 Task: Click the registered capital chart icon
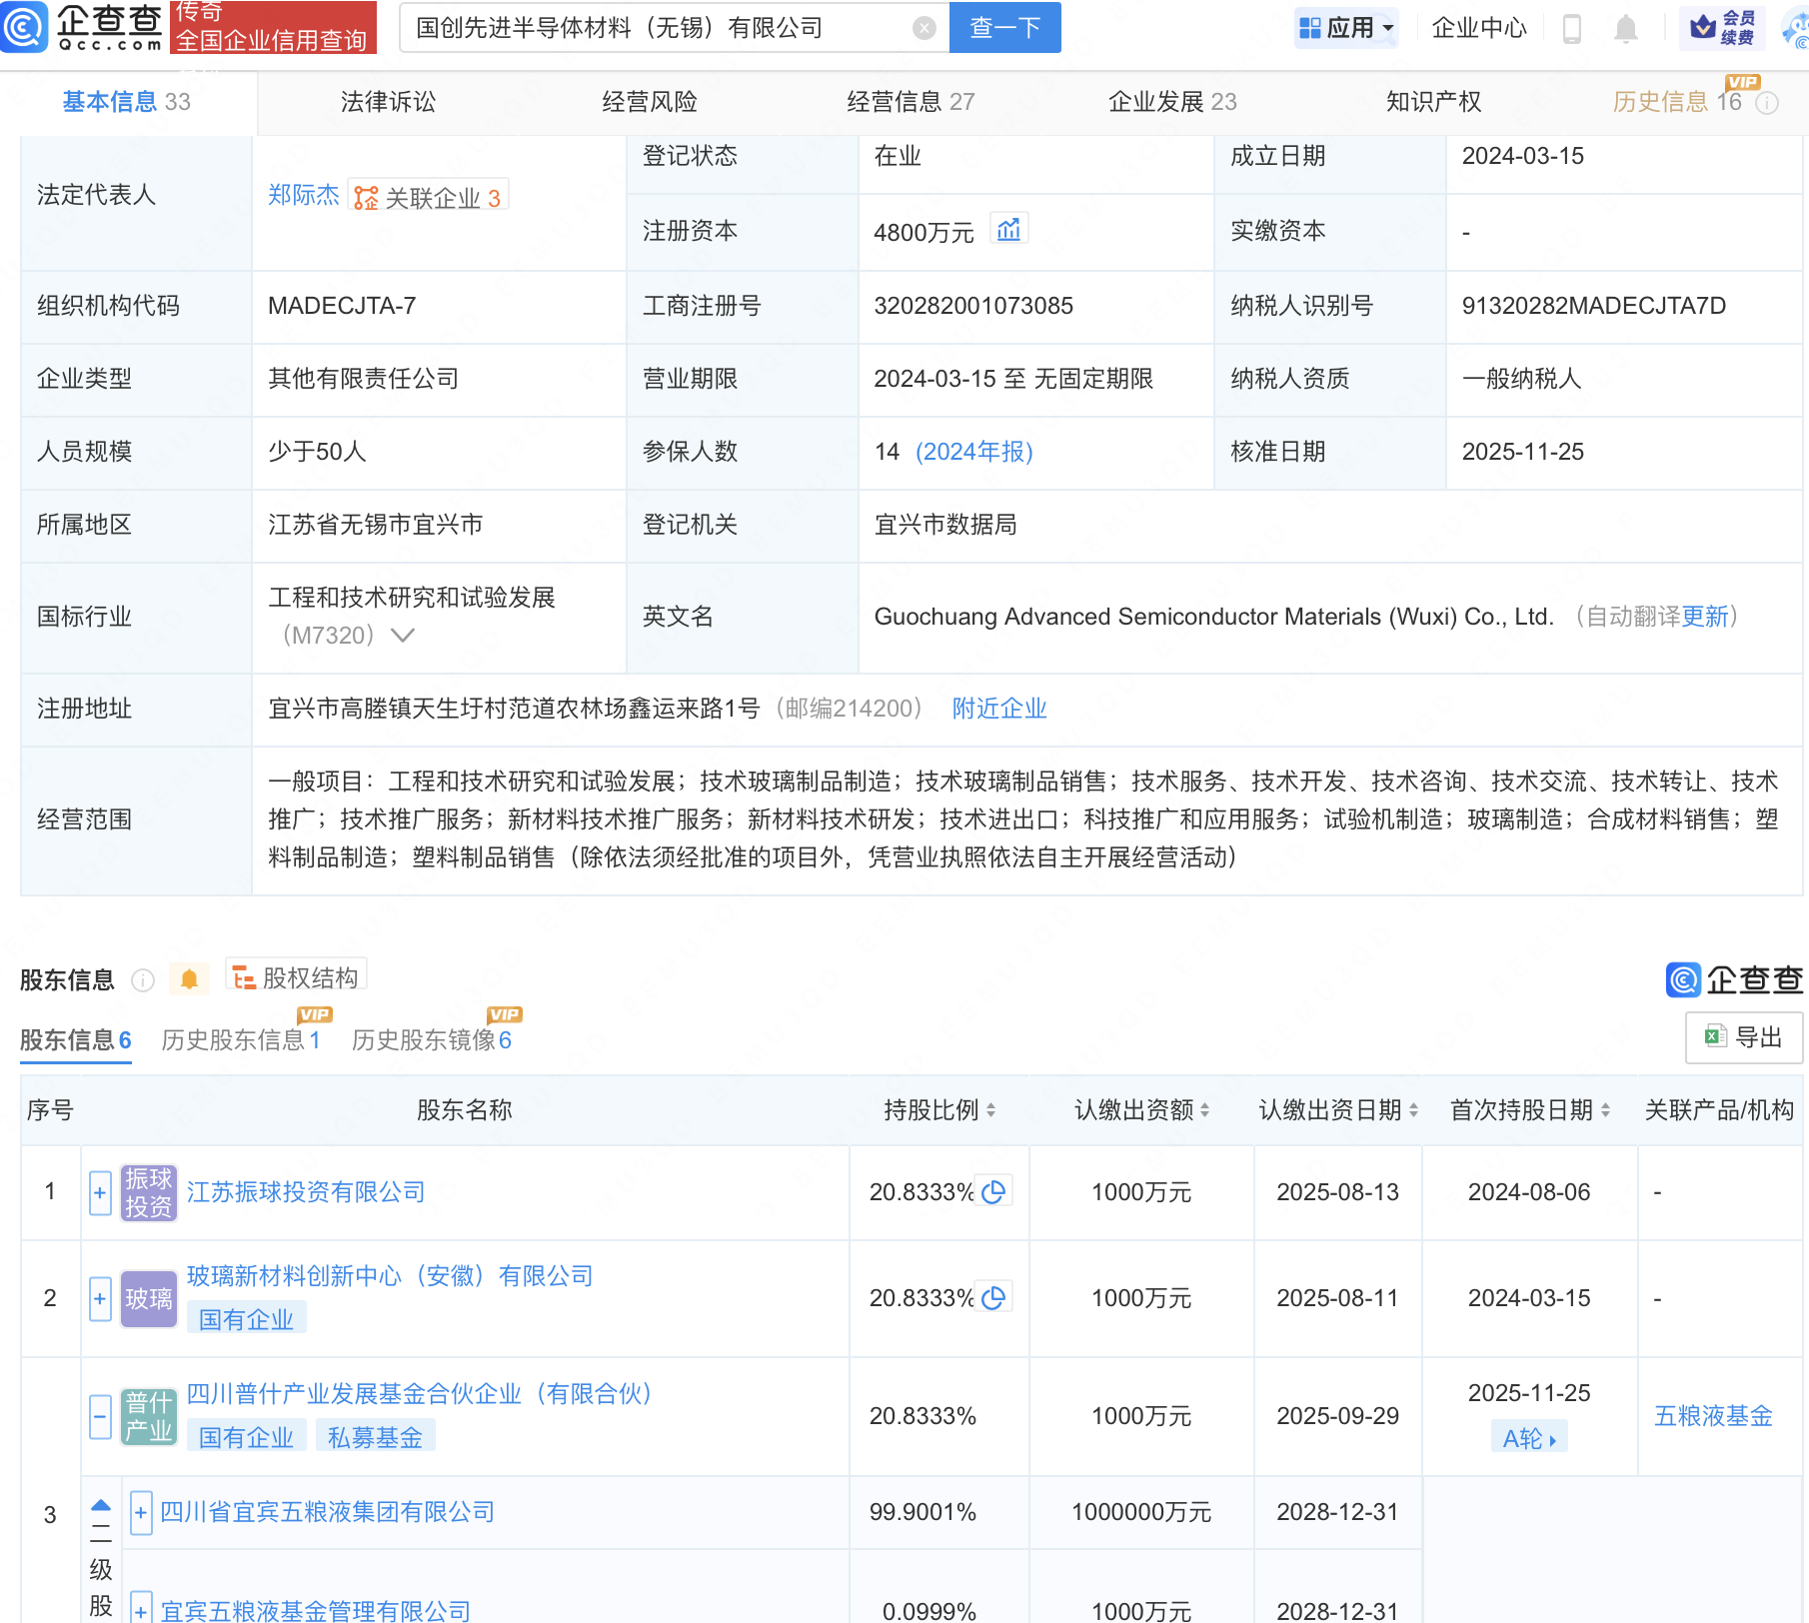tap(1008, 230)
